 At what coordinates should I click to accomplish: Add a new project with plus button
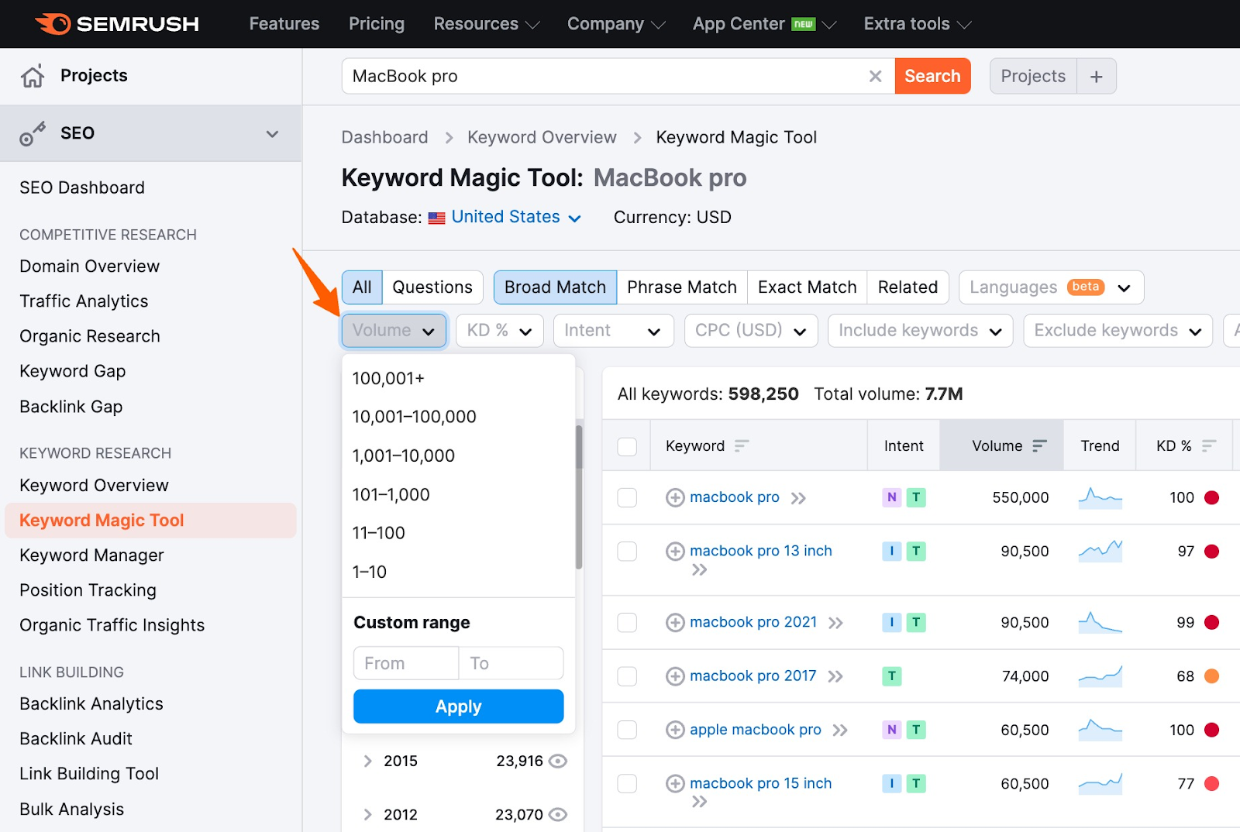[1096, 76]
